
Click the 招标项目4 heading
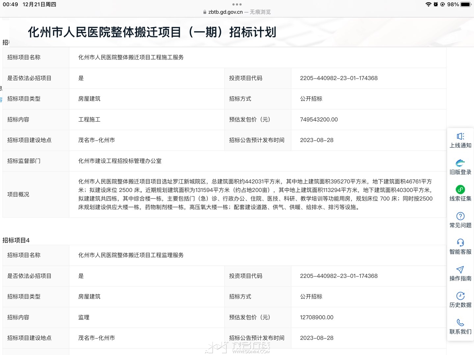click(16, 240)
